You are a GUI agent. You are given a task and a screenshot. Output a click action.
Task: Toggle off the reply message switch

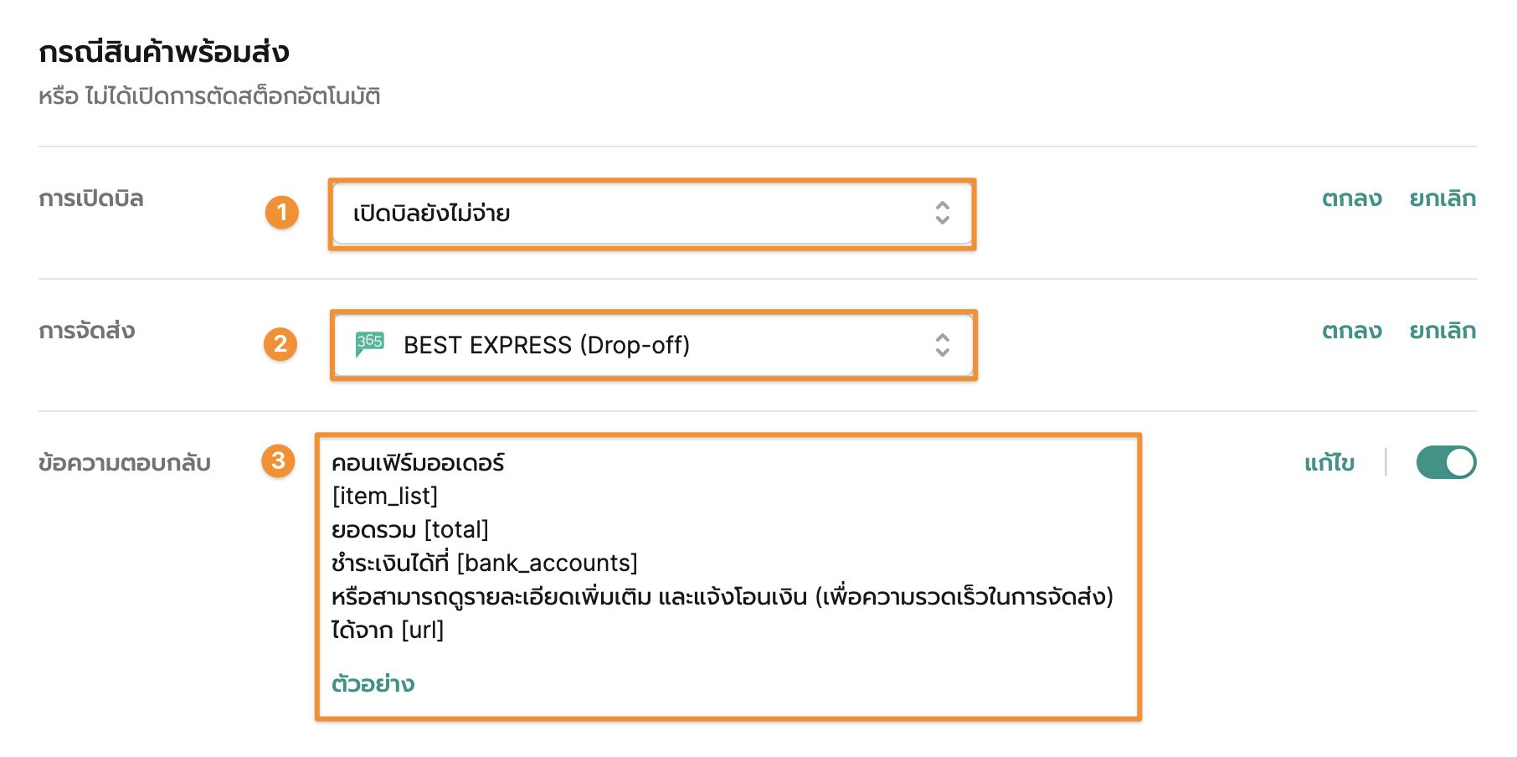click(x=1446, y=462)
